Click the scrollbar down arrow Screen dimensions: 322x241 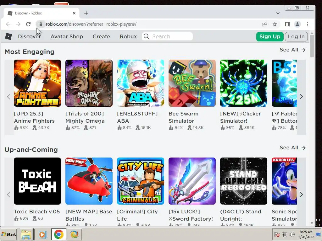[x=312, y=223]
